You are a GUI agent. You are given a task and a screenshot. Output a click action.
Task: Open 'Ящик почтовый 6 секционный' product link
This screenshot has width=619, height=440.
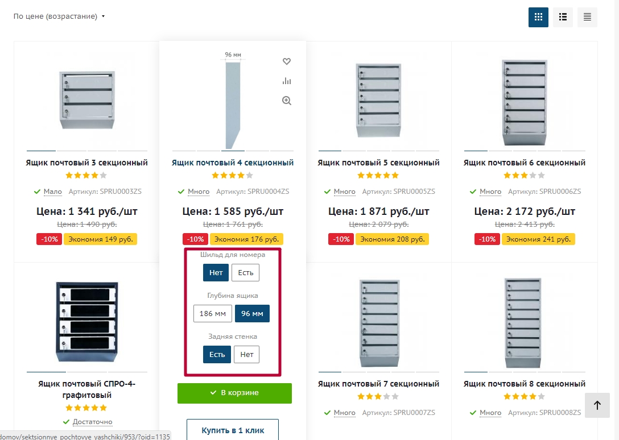click(x=524, y=163)
